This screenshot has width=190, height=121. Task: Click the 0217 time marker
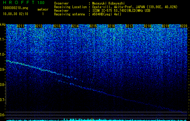tap(129, 26)
